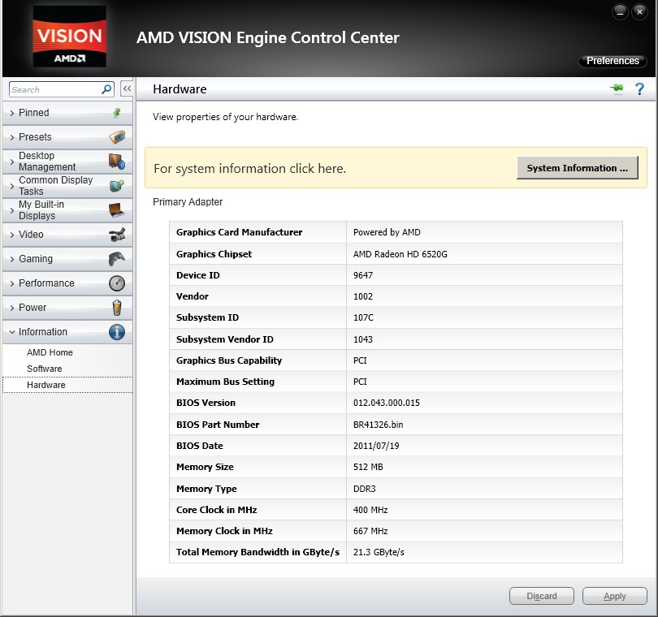Viewport: 658px width, 617px height.
Task: Click the BIOS Version value 012.043.000.015
Action: click(x=387, y=403)
